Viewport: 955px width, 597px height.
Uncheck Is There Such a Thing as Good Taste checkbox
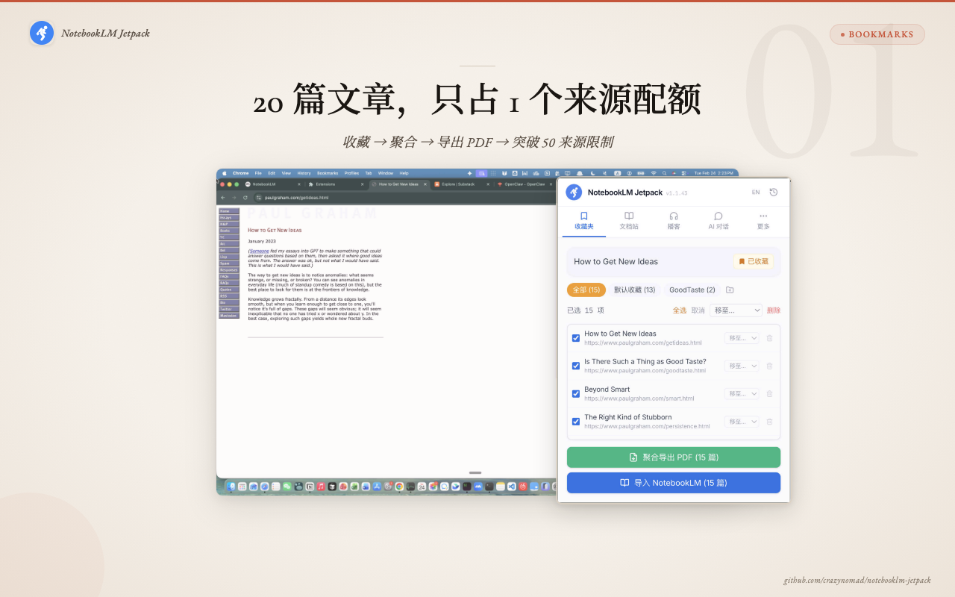pyautogui.click(x=576, y=366)
